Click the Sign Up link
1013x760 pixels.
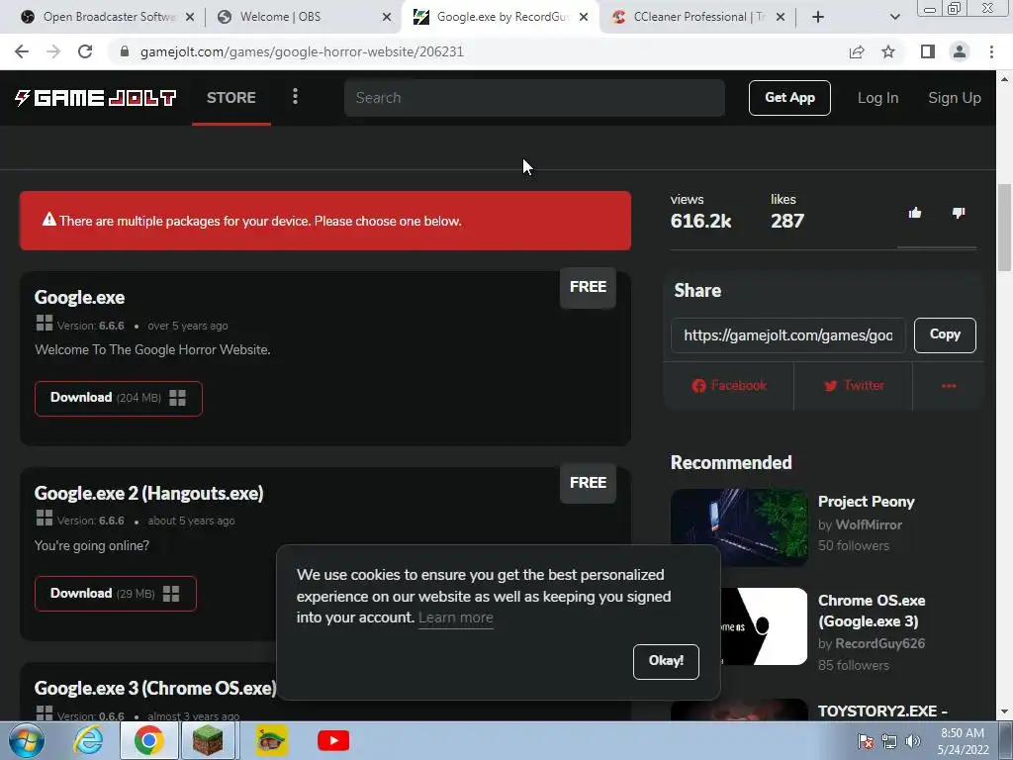[955, 98]
